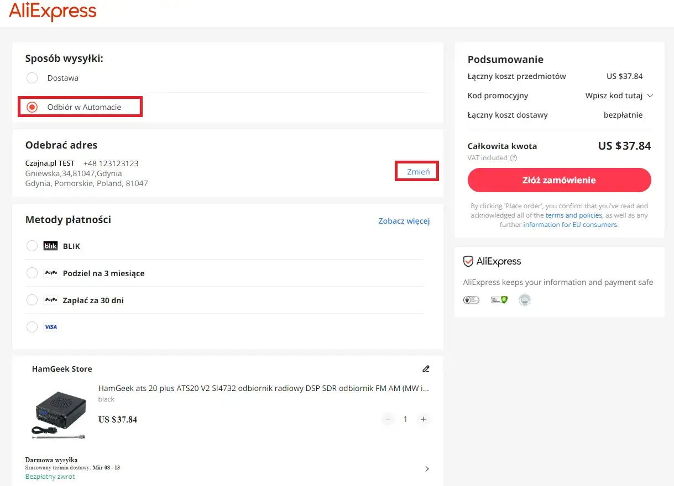Click PayPo icon beside Podziel na 3 miesiące

click(51, 273)
